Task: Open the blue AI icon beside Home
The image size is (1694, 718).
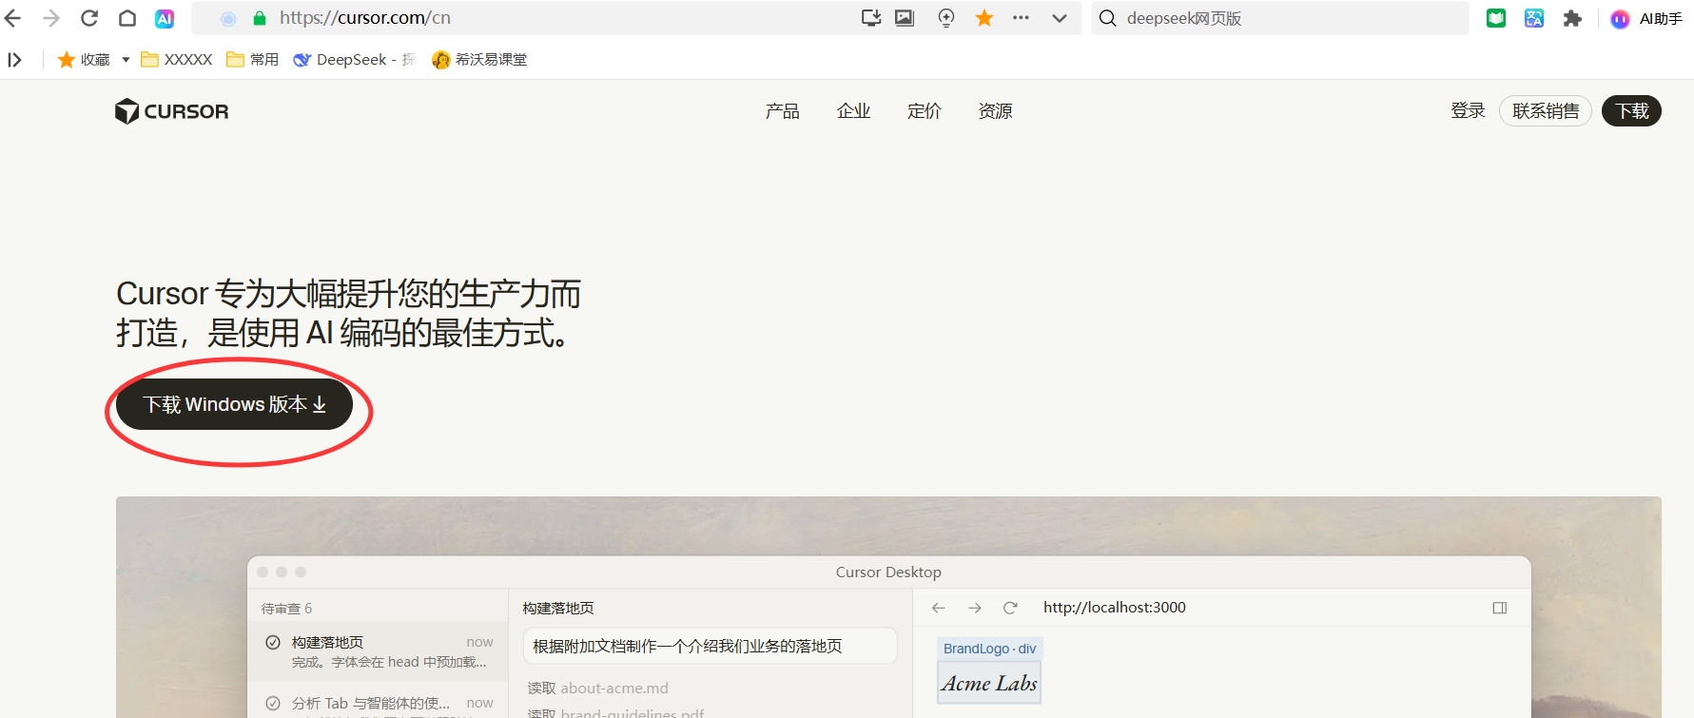Action: click(x=165, y=18)
